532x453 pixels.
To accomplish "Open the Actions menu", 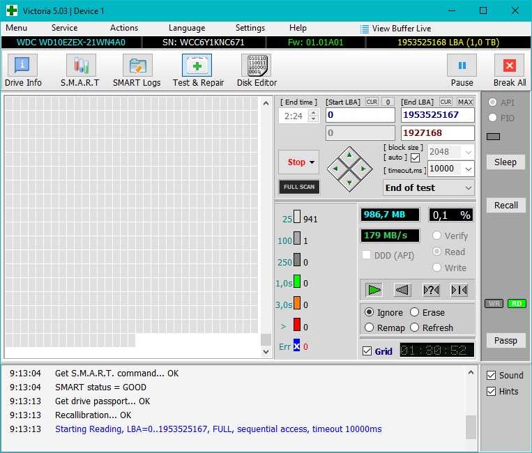I will pyautogui.click(x=124, y=28).
